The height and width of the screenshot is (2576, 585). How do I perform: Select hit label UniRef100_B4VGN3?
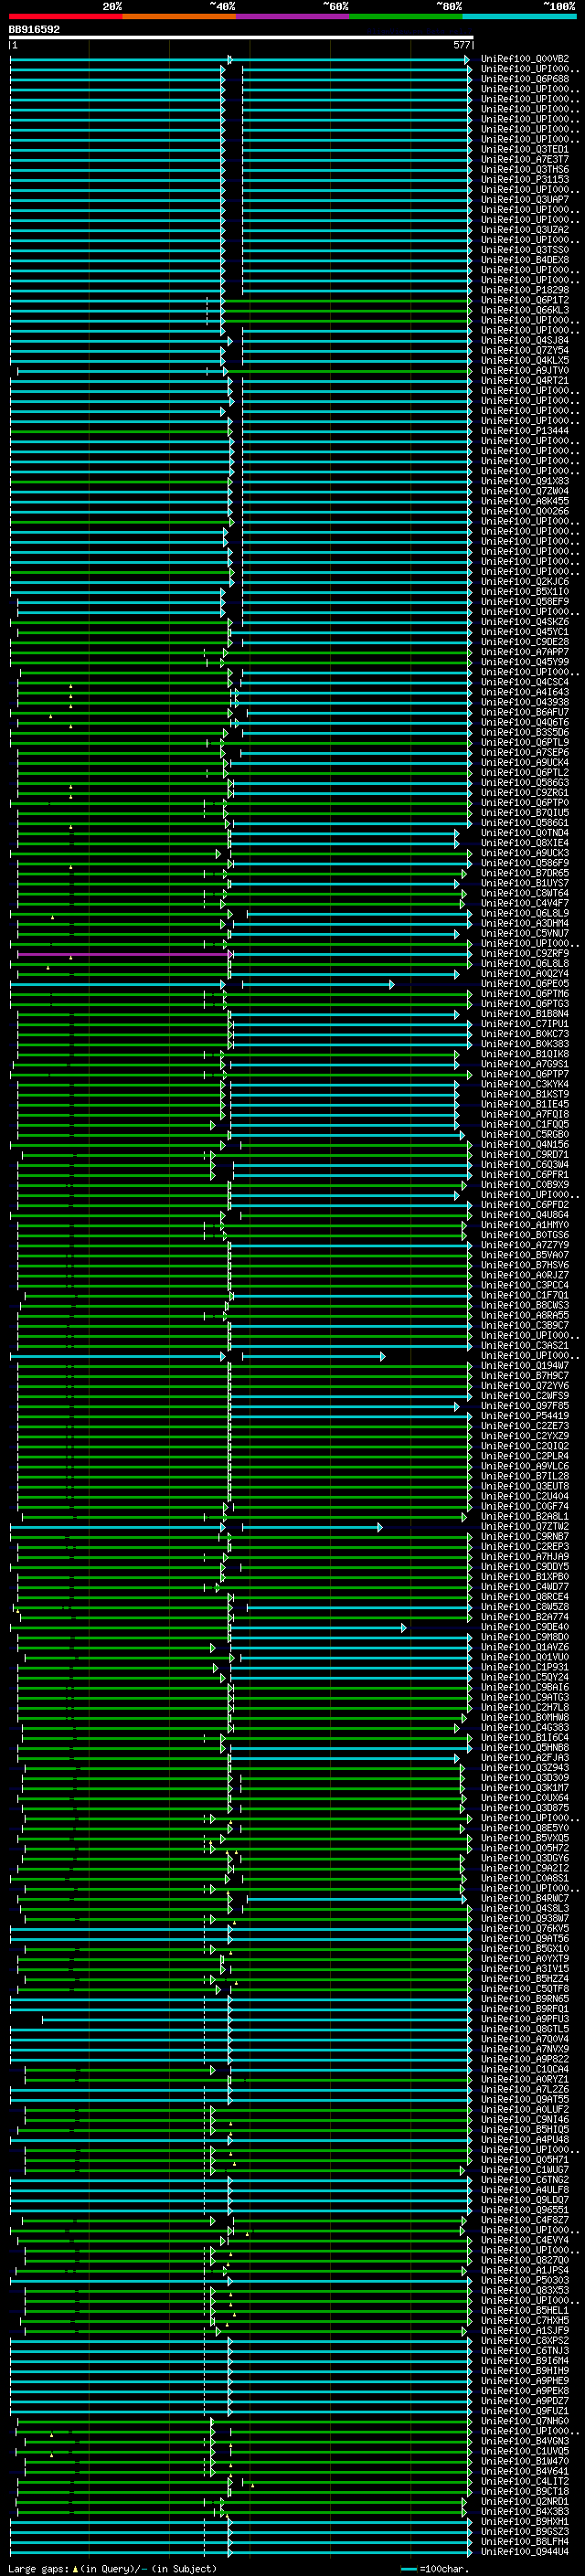(525, 2441)
